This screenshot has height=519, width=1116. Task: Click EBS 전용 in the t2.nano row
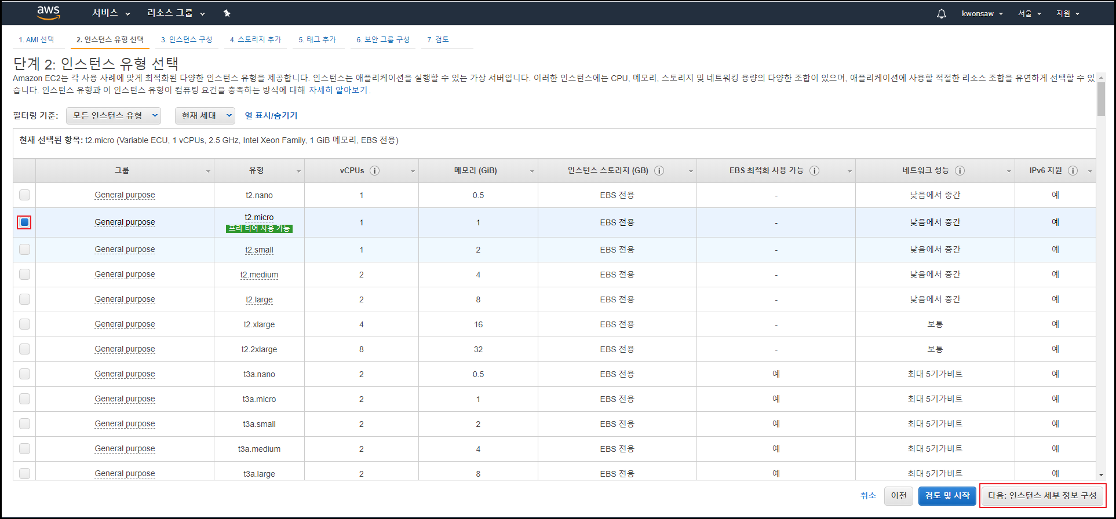pyautogui.click(x=617, y=195)
